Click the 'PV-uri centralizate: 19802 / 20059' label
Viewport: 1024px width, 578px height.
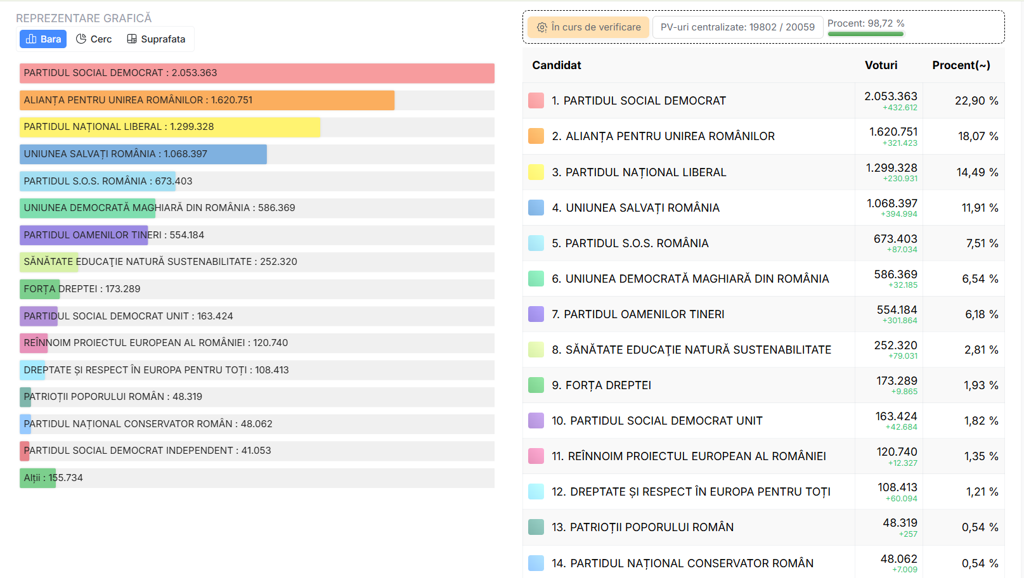pos(737,27)
